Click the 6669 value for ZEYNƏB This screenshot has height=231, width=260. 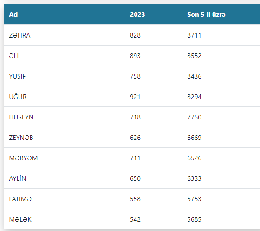(x=195, y=138)
